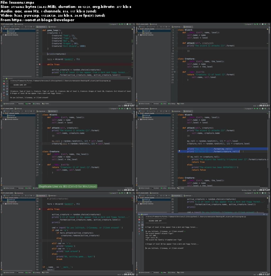Screen dimensions: 271x276
Task: Click the green Run arrow in the 00:07:39 frame's toolbar
Action: (x=255, y=108)
